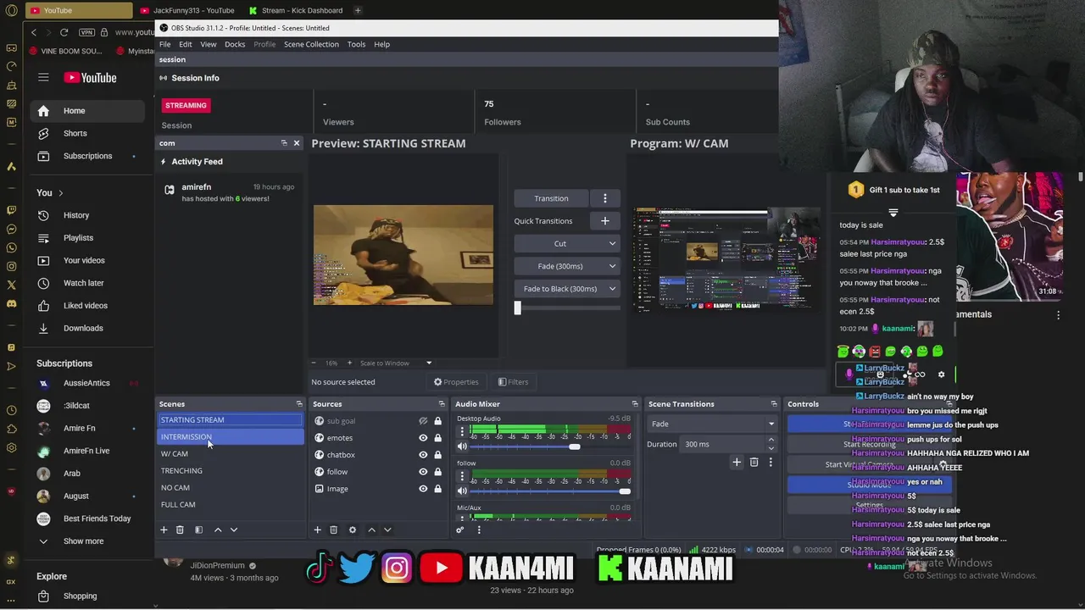Open the Scene Collection menu in OBS
This screenshot has width=1085, height=610.
click(x=311, y=44)
